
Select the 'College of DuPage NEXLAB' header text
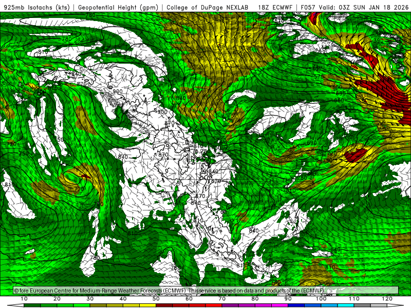(207, 7)
